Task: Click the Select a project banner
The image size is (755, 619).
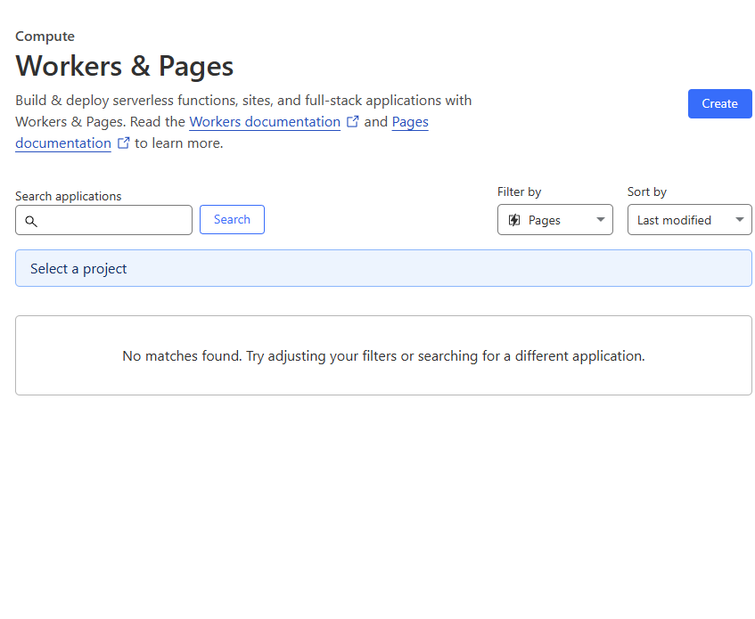Action: pyautogui.click(x=383, y=268)
